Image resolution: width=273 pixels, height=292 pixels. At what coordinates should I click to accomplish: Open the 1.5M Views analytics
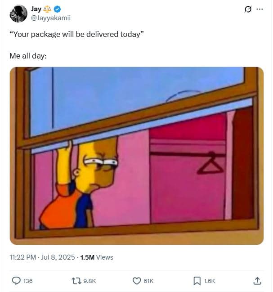(x=97, y=257)
